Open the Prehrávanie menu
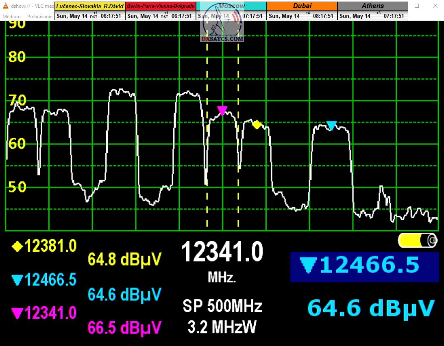This screenshot has width=444, height=346. coord(40,17)
